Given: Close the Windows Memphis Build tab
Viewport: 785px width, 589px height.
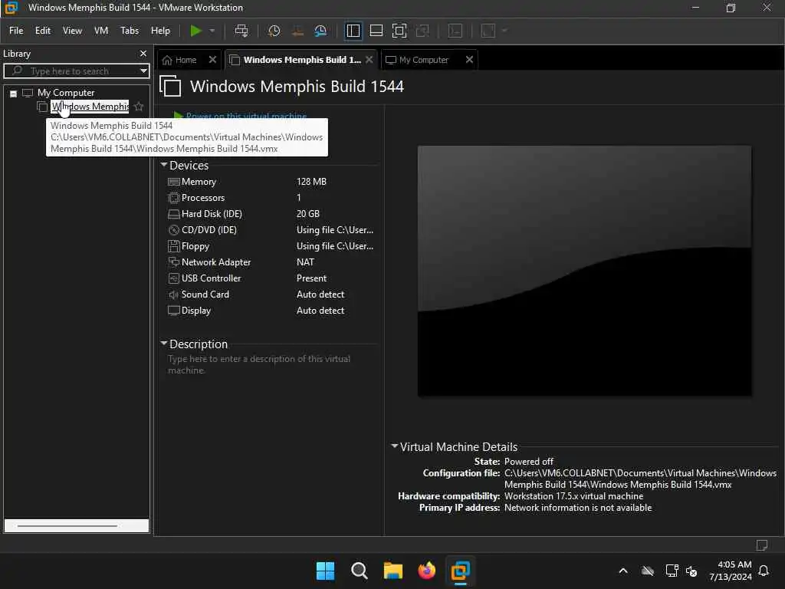Looking at the screenshot, I should point(369,60).
